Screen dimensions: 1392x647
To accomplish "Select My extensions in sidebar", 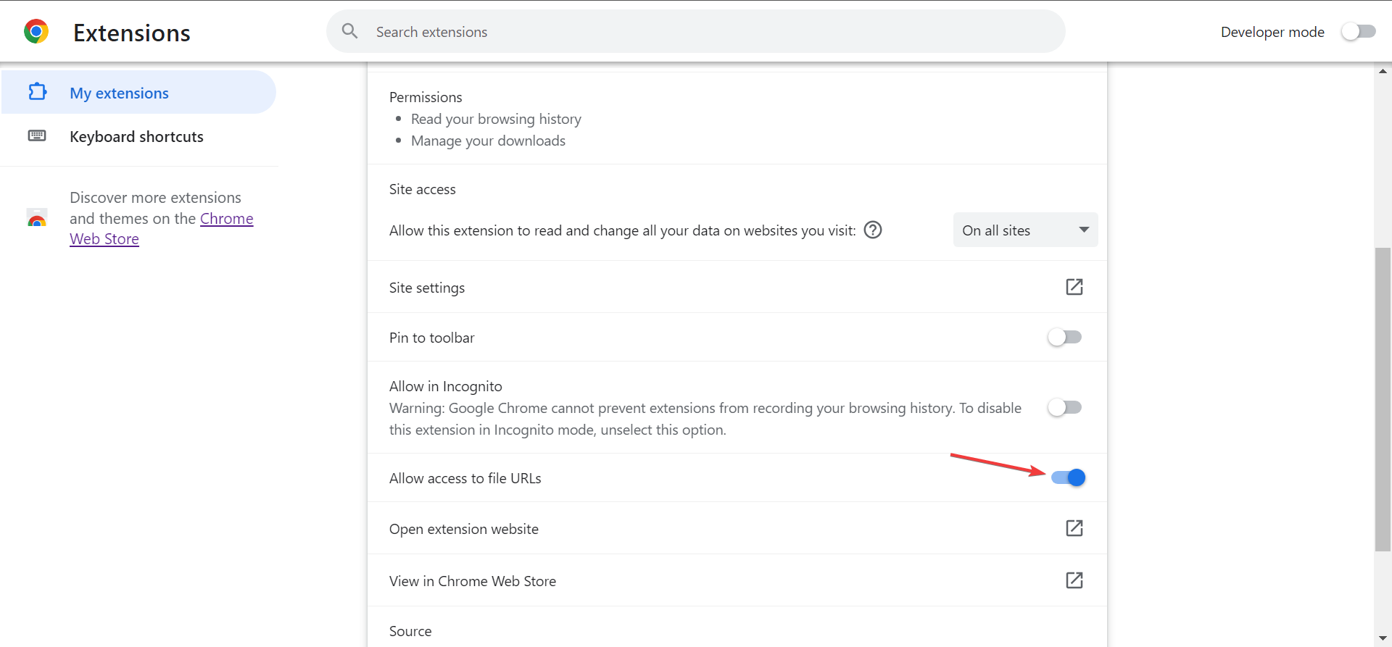I will point(119,93).
